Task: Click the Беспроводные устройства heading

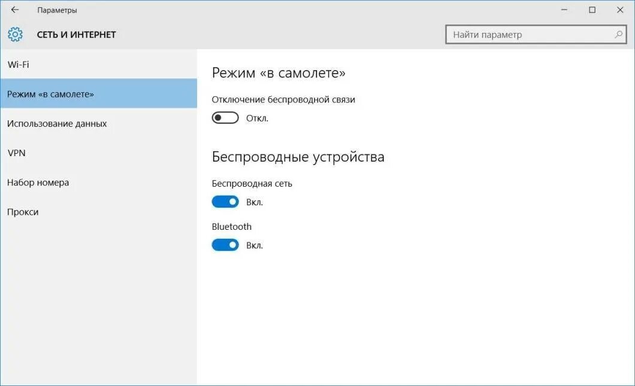Action: click(298, 157)
